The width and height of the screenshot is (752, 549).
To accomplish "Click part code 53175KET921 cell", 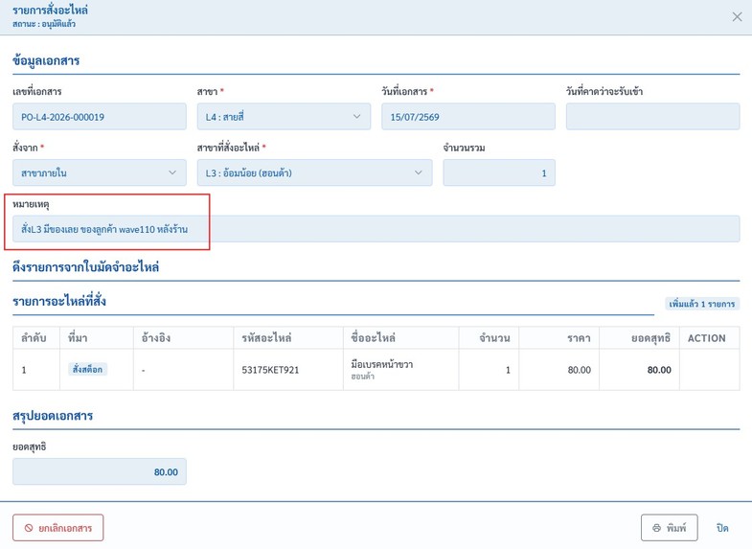I will [x=288, y=370].
